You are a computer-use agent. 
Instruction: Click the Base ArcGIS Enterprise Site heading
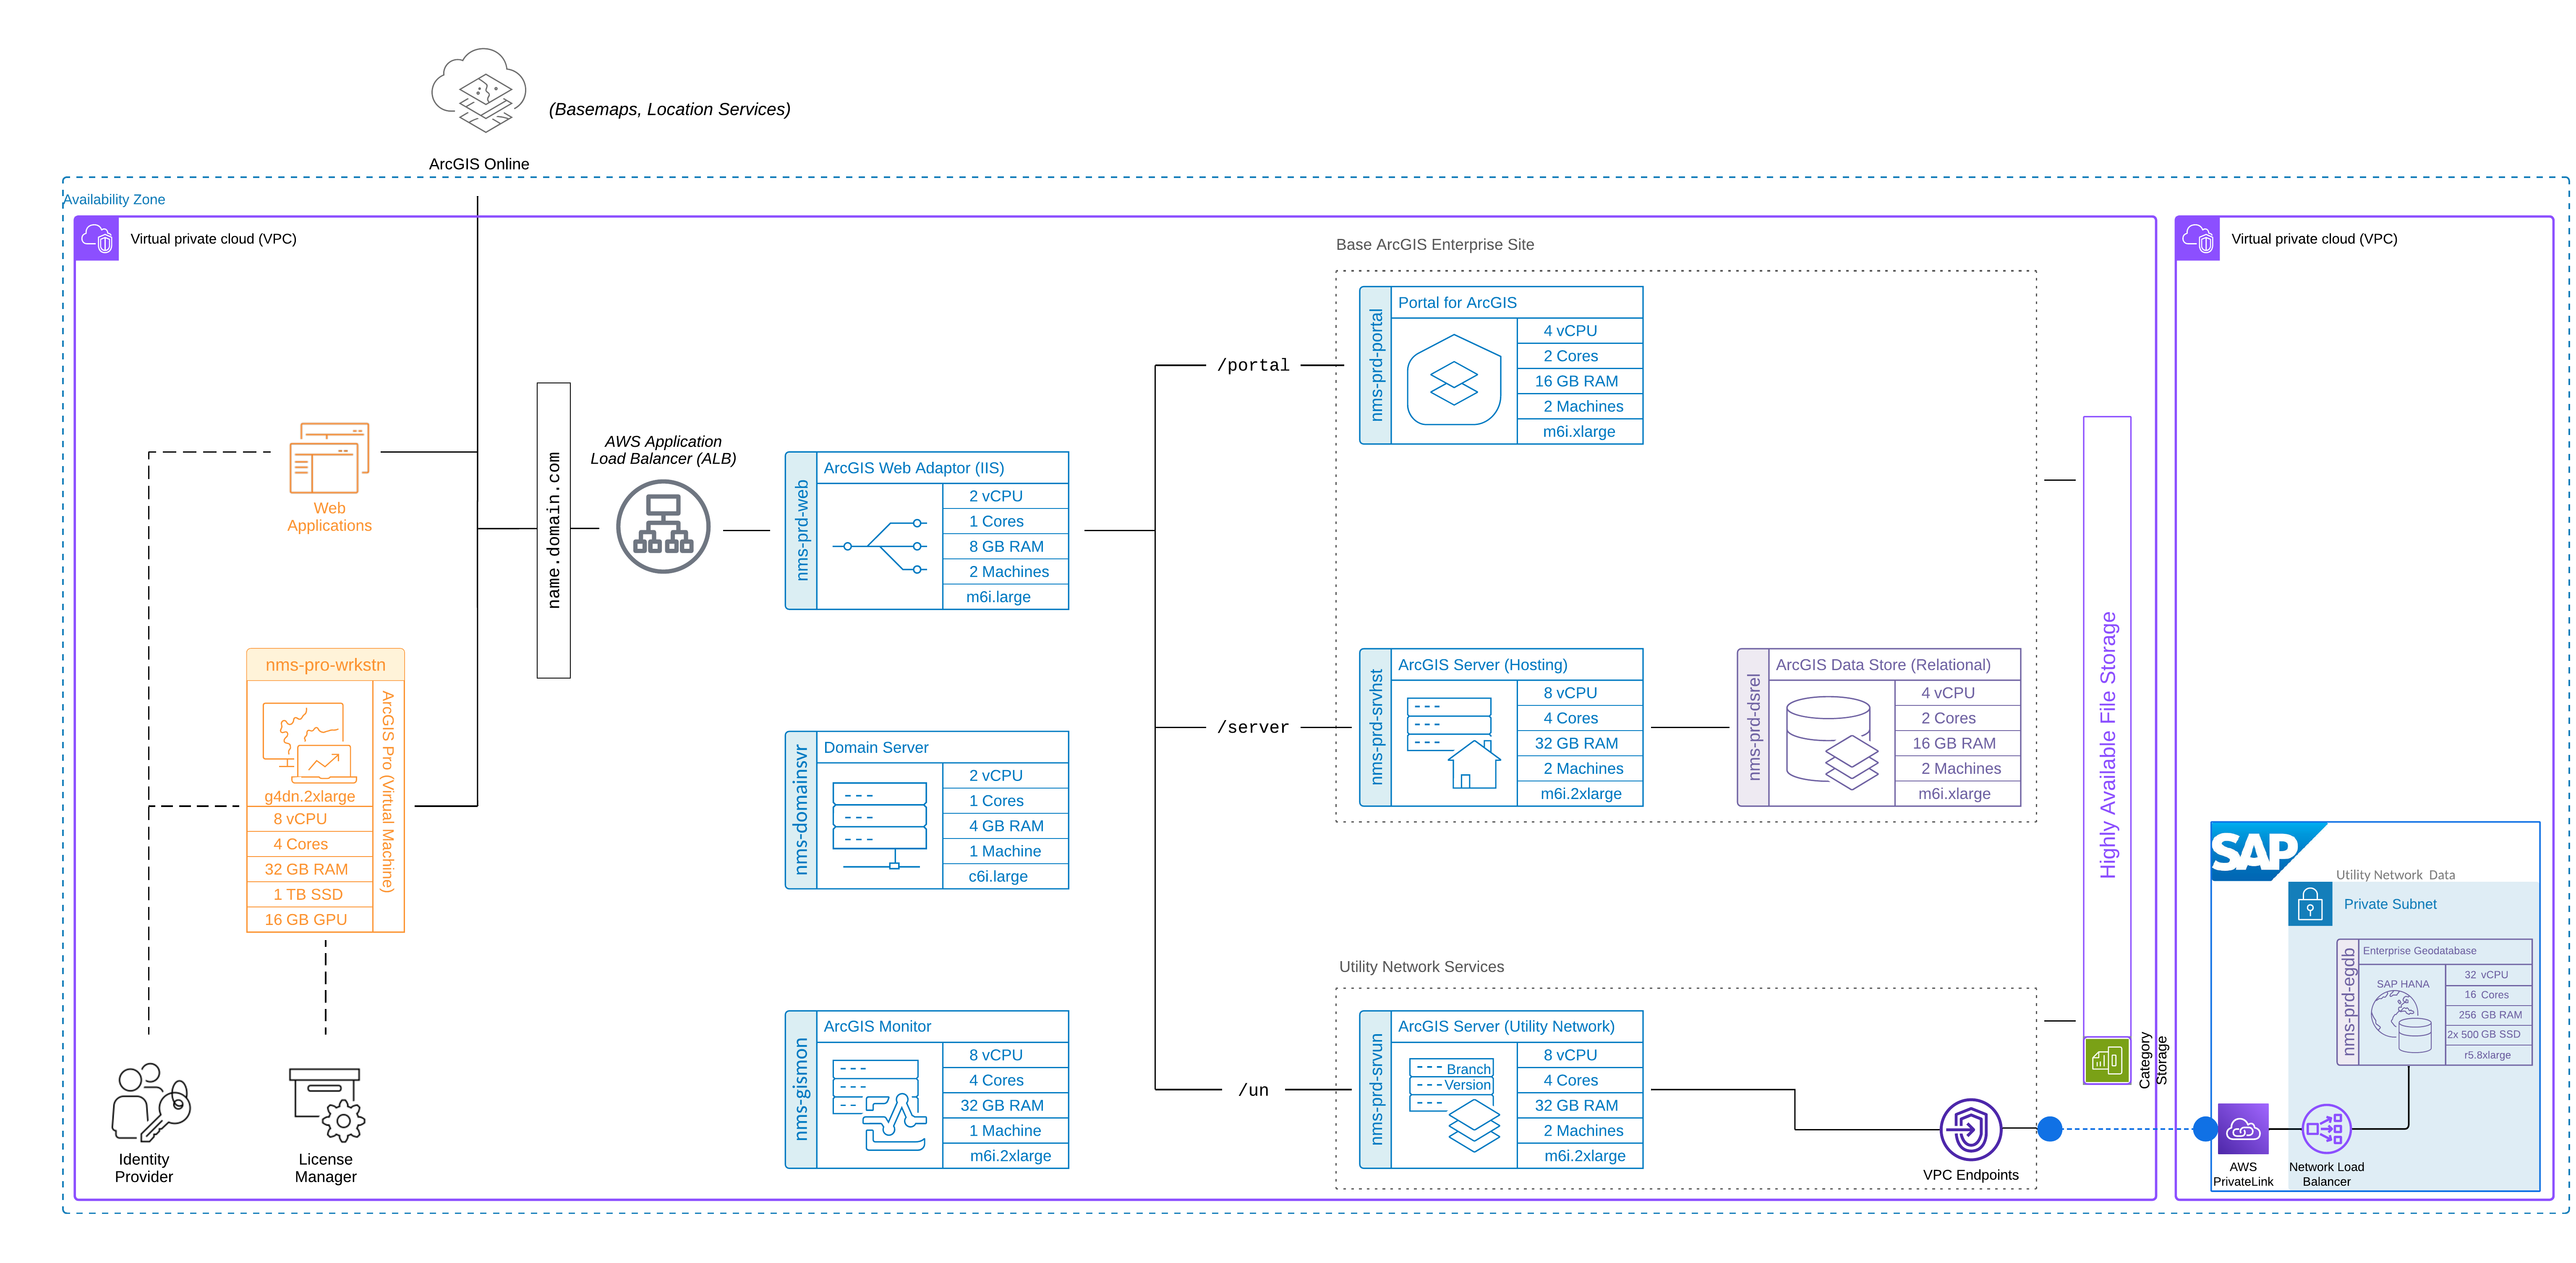coord(1435,244)
